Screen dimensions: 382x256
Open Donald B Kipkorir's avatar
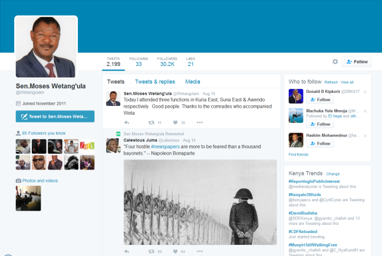point(296,97)
